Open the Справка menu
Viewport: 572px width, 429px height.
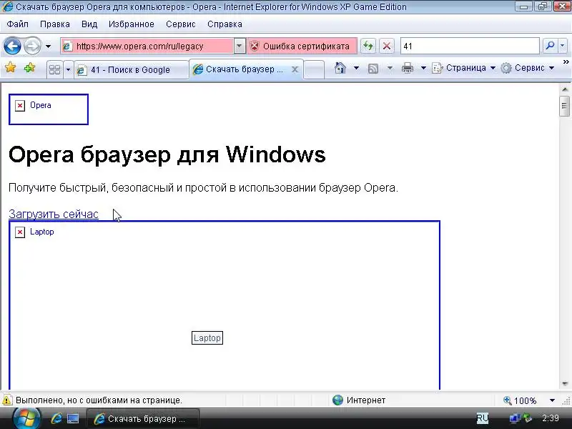tap(225, 24)
